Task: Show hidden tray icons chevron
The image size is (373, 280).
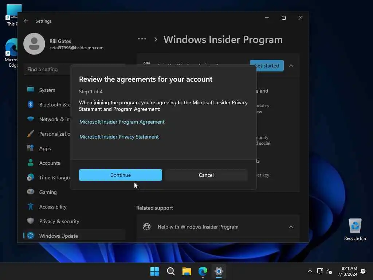Action: pyautogui.click(x=310, y=271)
